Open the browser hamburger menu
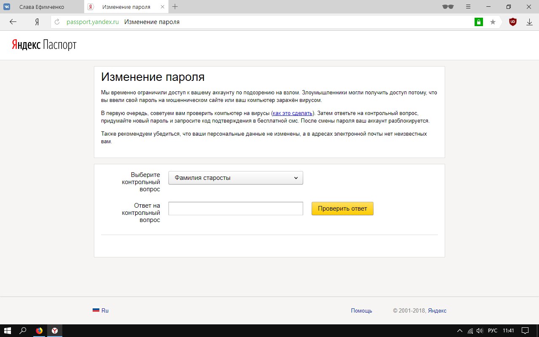 pos(468,7)
